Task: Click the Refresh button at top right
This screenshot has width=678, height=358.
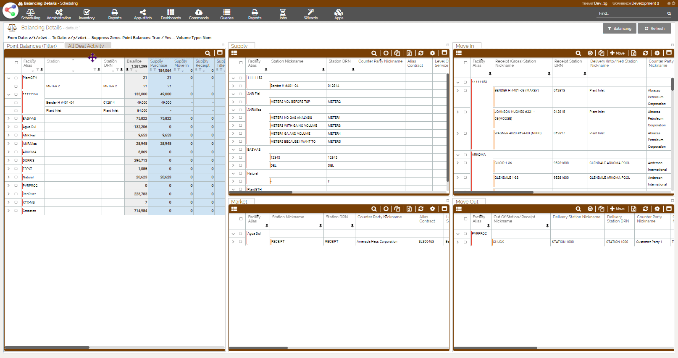Action: (654, 29)
